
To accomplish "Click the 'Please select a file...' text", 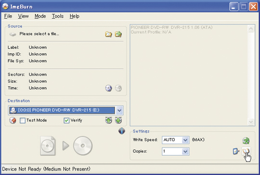I will click(39, 34).
